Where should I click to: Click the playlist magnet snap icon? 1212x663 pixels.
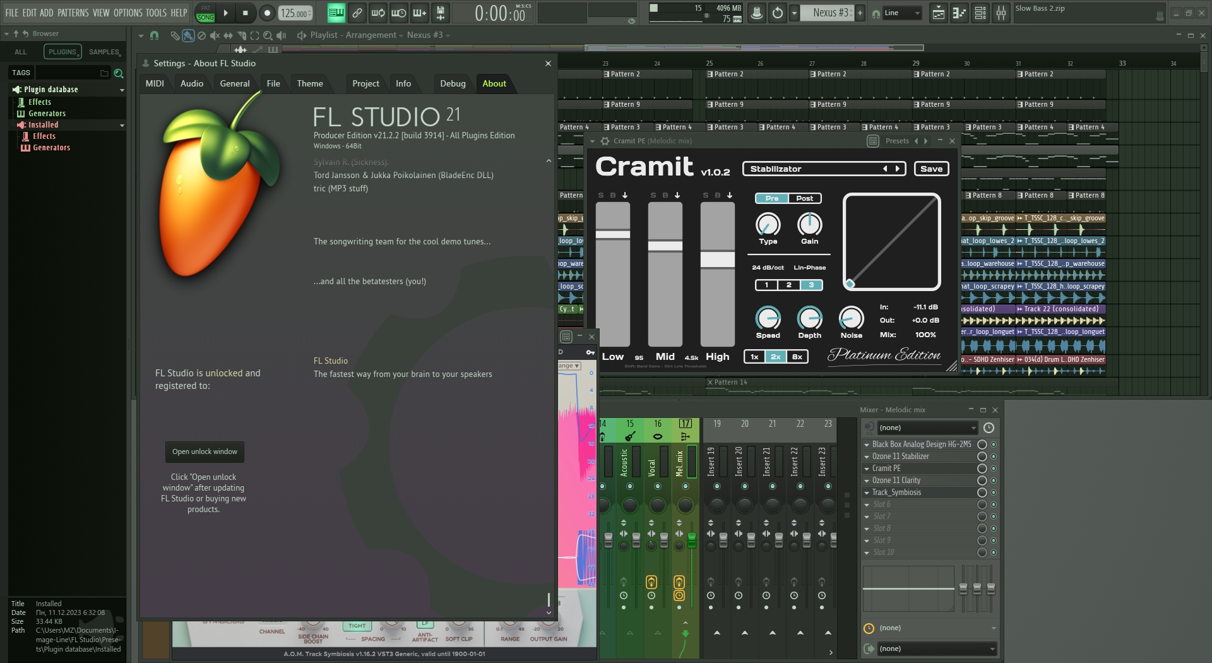[x=154, y=35]
